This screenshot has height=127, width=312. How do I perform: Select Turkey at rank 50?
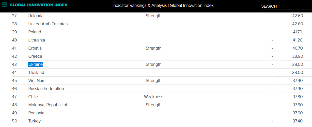[x=34, y=121]
